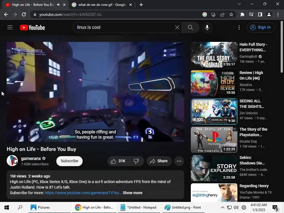This screenshot has height=213, width=284.
Task: Reload the current page
Action: (24, 14)
